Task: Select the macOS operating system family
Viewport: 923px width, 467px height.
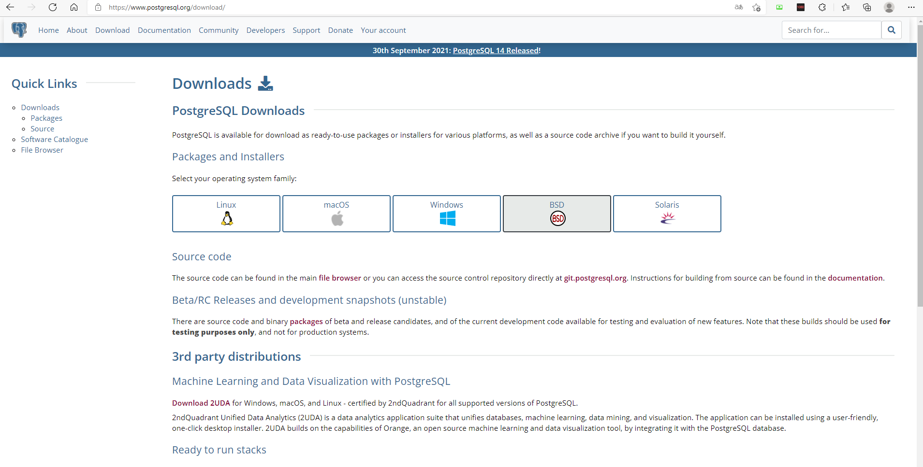Action: (x=337, y=213)
